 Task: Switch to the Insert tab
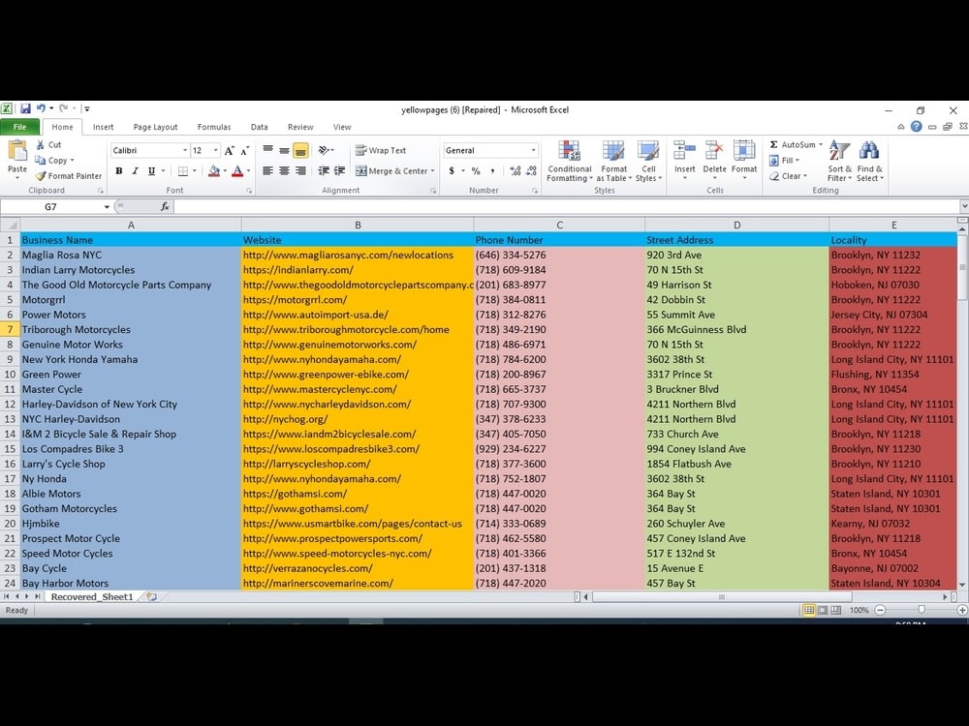(x=104, y=127)
